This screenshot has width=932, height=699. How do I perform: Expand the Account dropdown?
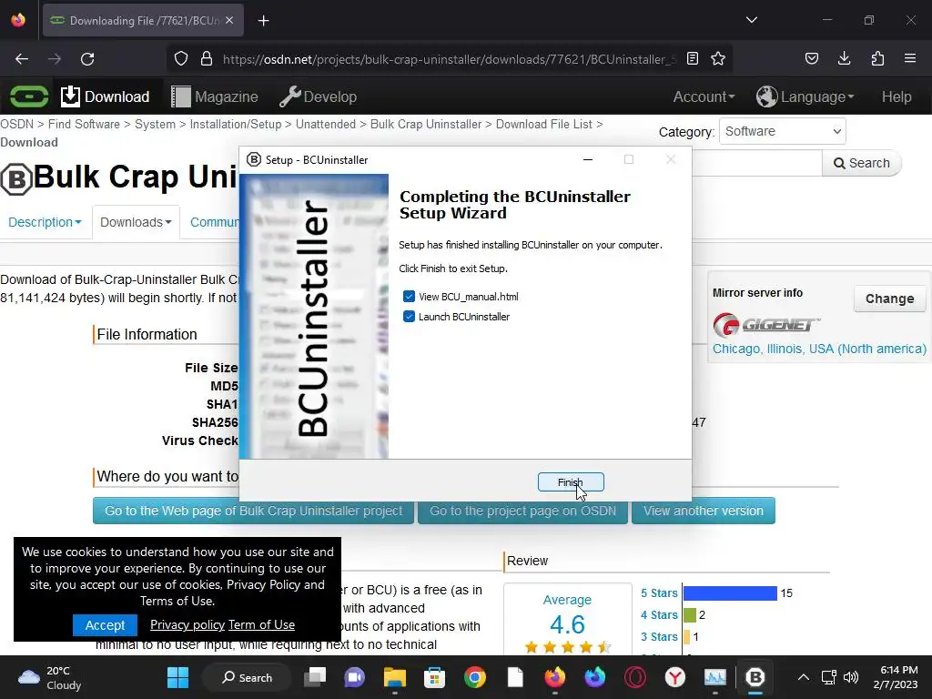[704, 96]
